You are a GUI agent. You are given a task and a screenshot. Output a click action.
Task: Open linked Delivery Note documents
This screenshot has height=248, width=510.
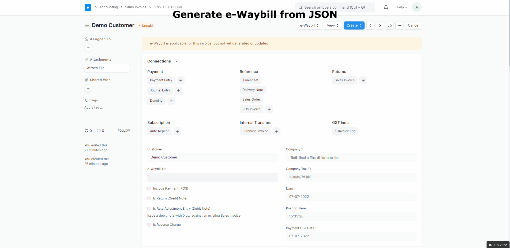click(253, 90)
